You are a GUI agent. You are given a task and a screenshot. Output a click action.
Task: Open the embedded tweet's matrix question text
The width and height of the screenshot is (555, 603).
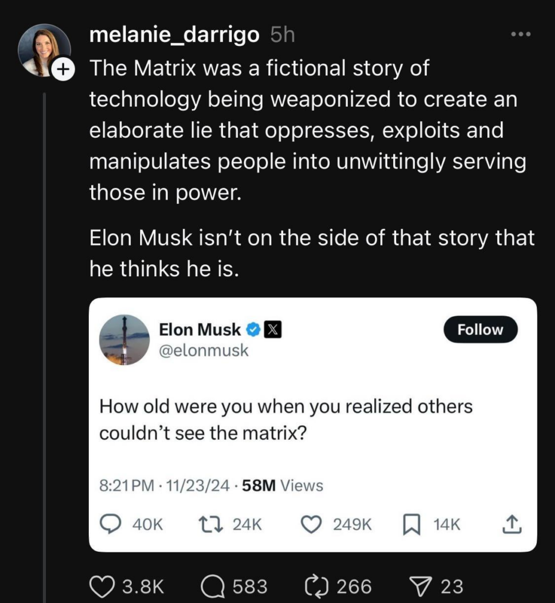click(x=285, y=420)
